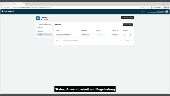Click the Bericht erstellen button

[x=128, y=25]
